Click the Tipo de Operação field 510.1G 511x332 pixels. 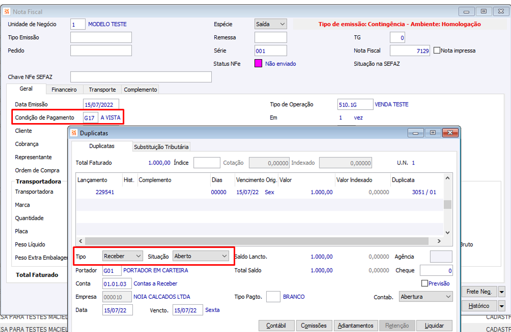click(355, 105)
